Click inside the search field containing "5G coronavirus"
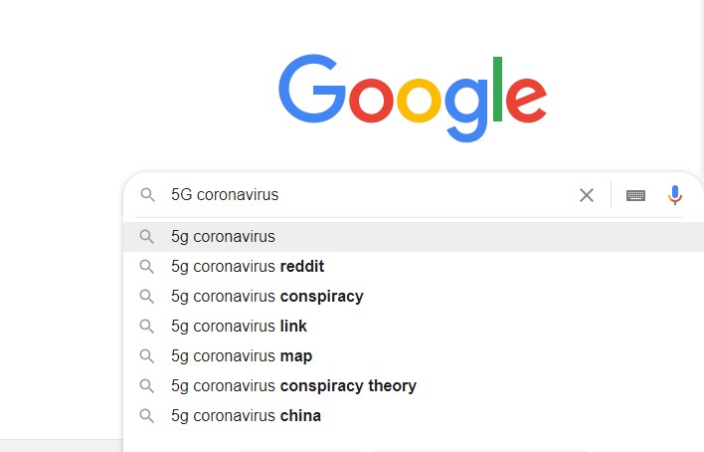 368,195
